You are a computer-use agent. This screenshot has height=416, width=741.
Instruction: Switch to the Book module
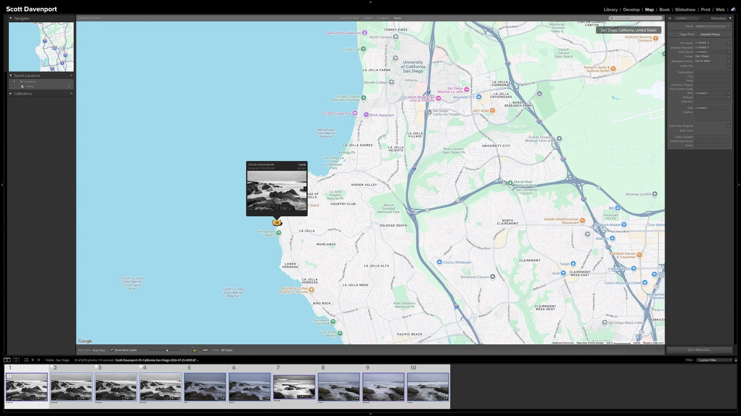(x=664, y=9)
